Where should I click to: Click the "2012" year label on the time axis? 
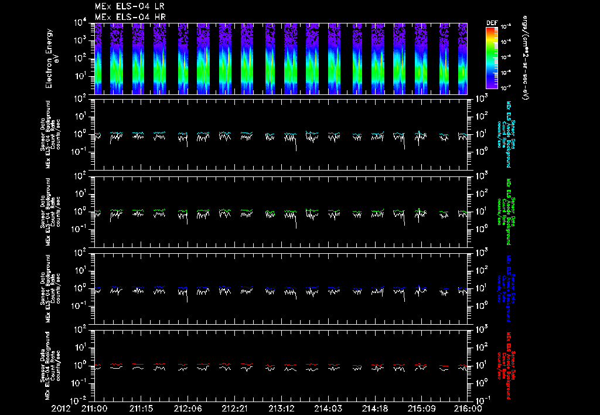(x=61, y=409)
